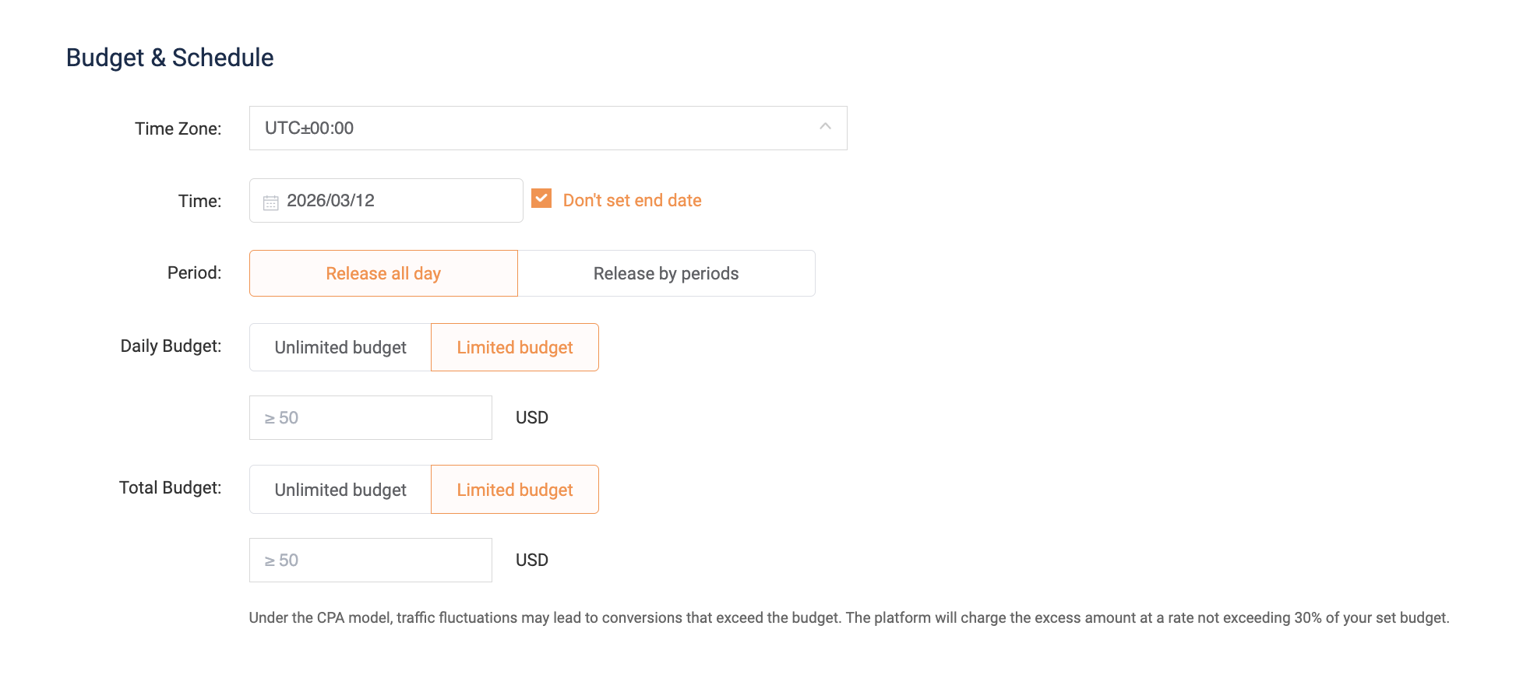Choose the "Release all day" period option
The image size is (1516, 696).
pyautogui.click(x=383, y=274)
